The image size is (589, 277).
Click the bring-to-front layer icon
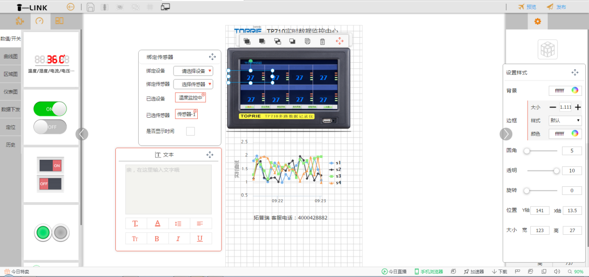[246, 41]
